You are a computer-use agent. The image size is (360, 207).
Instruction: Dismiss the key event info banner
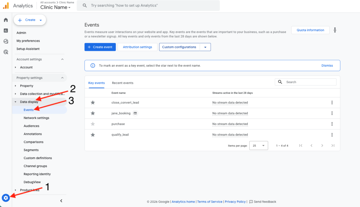(327, 65)
